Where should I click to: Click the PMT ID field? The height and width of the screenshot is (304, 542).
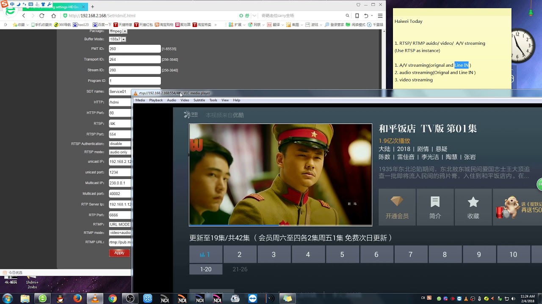point(135,49)
